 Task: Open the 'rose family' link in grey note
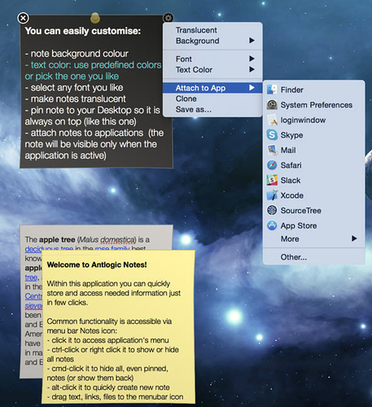coord(112,248)
